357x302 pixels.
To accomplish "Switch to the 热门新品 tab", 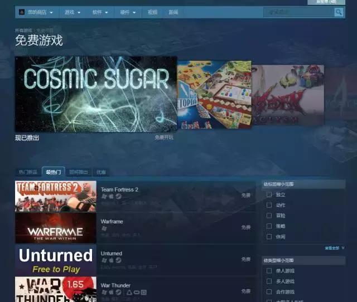I will pos(28,172).
